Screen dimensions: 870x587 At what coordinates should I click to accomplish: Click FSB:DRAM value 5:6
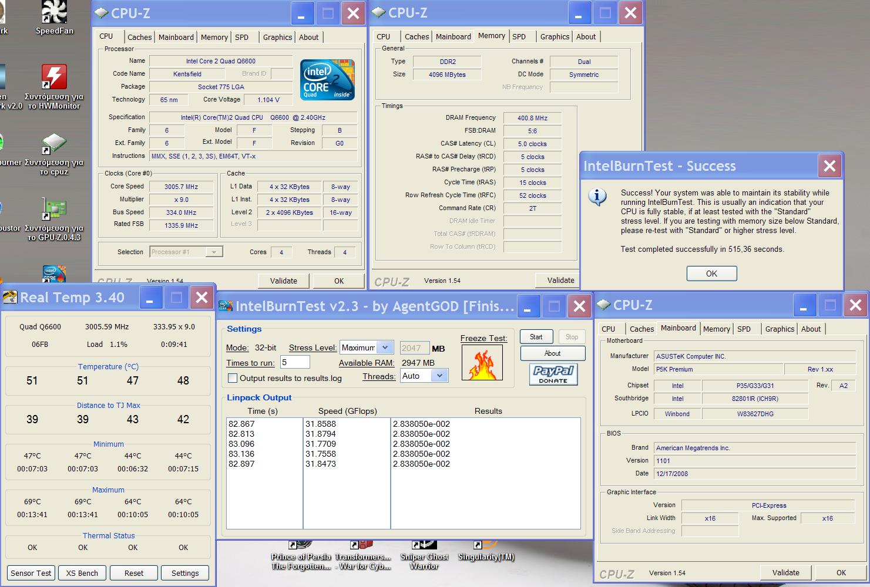coord(533,131)
